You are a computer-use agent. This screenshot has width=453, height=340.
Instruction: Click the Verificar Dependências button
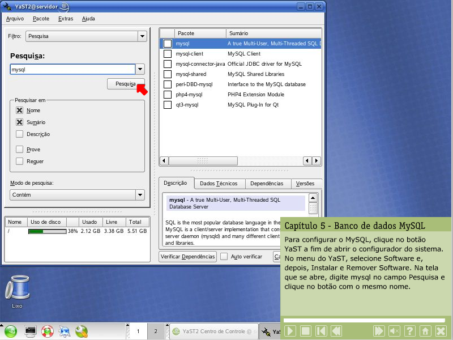tap(187, 257)
